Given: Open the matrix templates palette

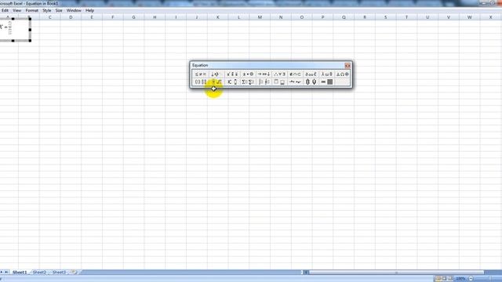Looking at the screenshot, I should point(326,82).
